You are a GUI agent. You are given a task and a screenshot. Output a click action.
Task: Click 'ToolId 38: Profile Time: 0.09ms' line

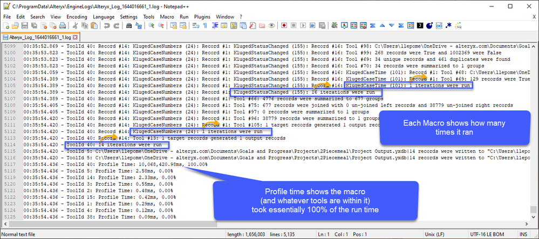(100, 217)
